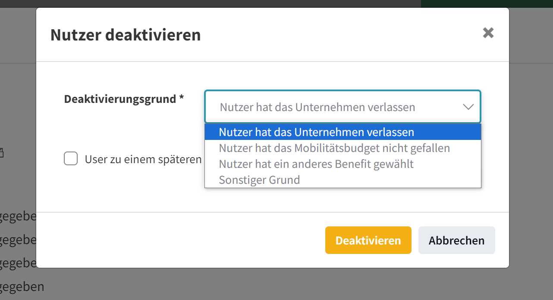Click the 'Nutzer deaktivieren' dialog title
The height and width of the screenshot is (300, 553).
pos(126,35)
